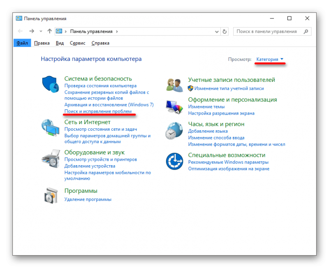Open the Правка menu

(42, 43)
